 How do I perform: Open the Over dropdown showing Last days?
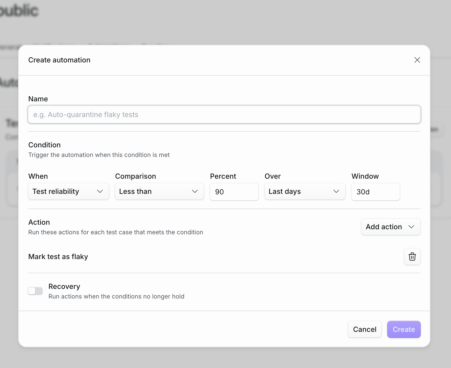305,191
